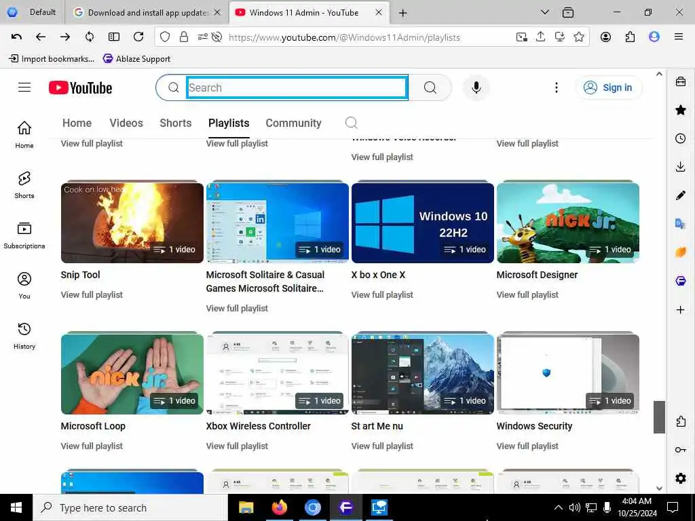Click the Sign in button
The image size is (695, 521).
click(608, 88)
